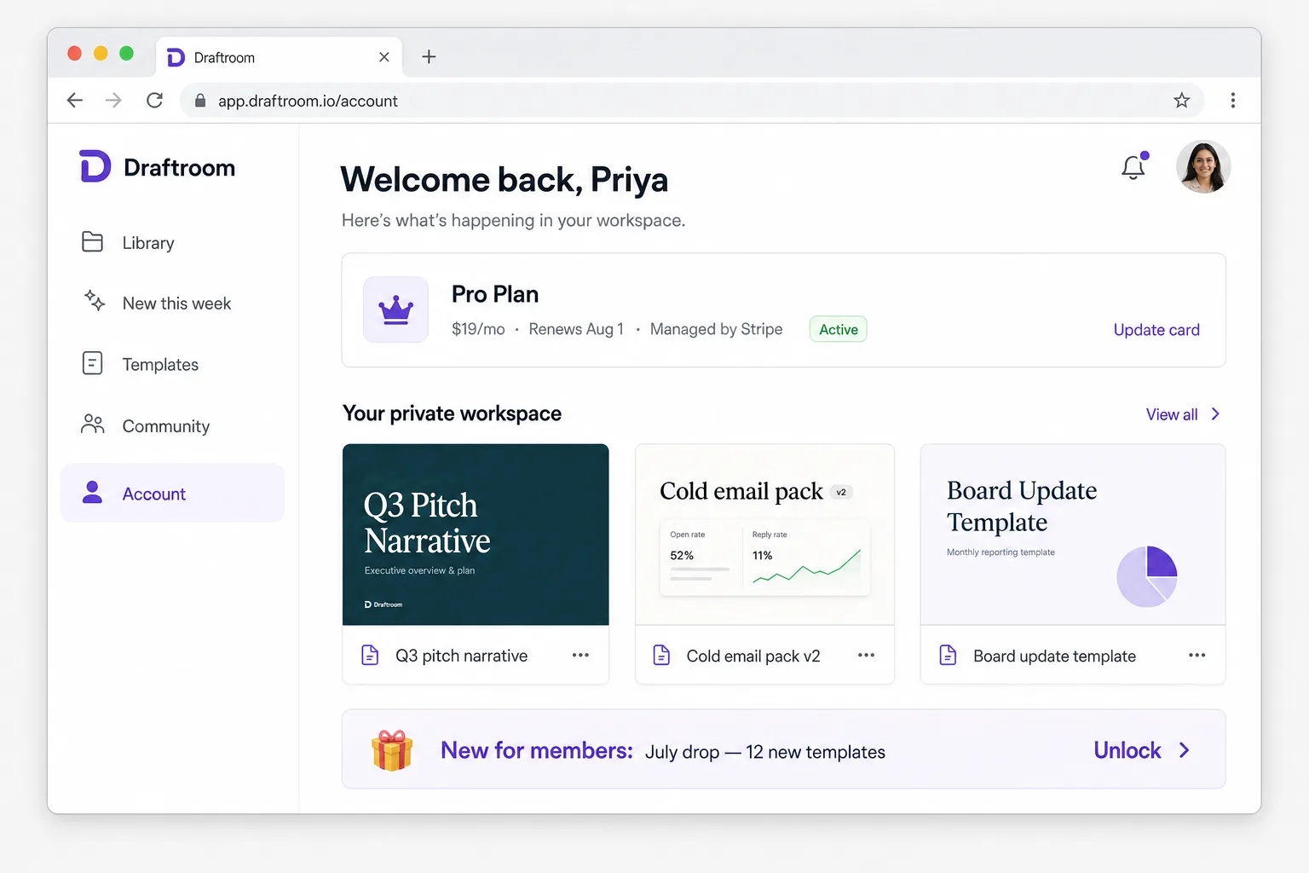Click the gift box icon
1309x873 pixels.
click(x=392, y=750)
